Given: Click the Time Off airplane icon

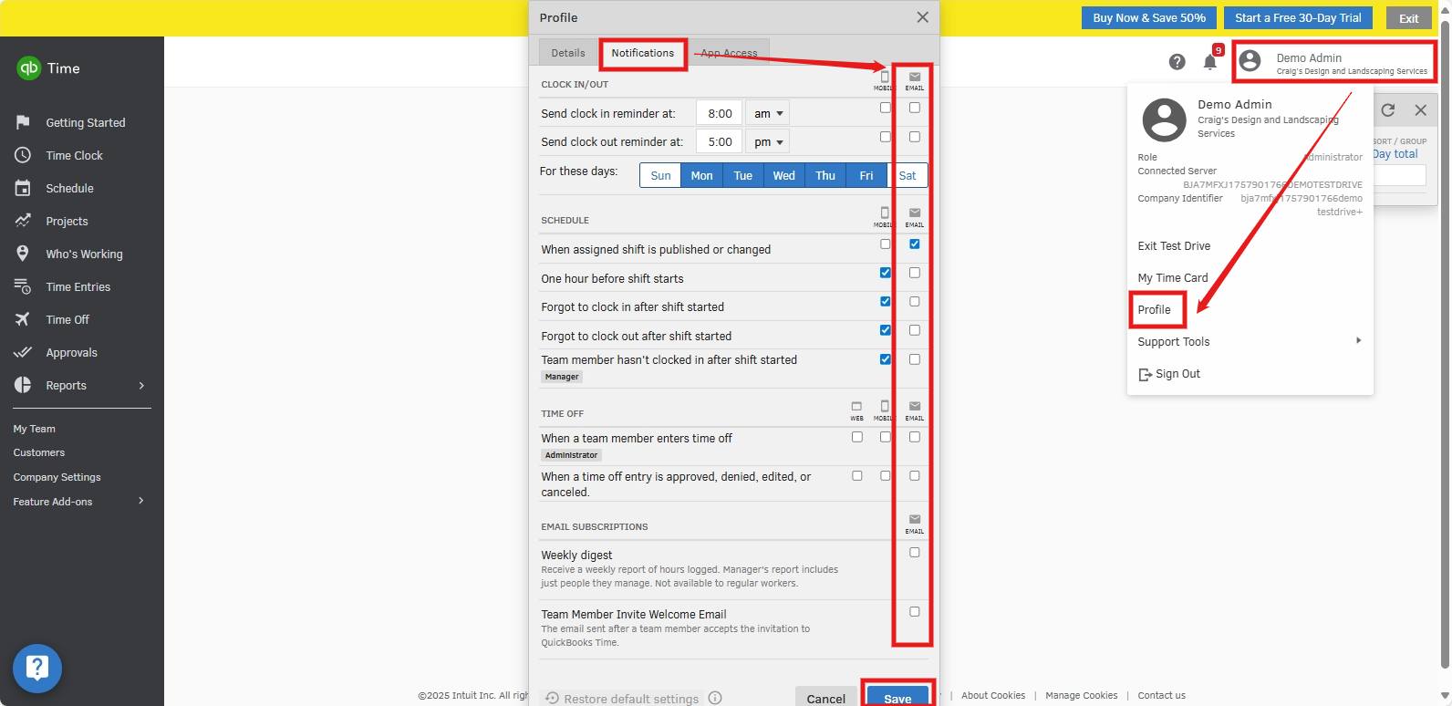Looking at the screenshot, I should (x=23, y=320).
